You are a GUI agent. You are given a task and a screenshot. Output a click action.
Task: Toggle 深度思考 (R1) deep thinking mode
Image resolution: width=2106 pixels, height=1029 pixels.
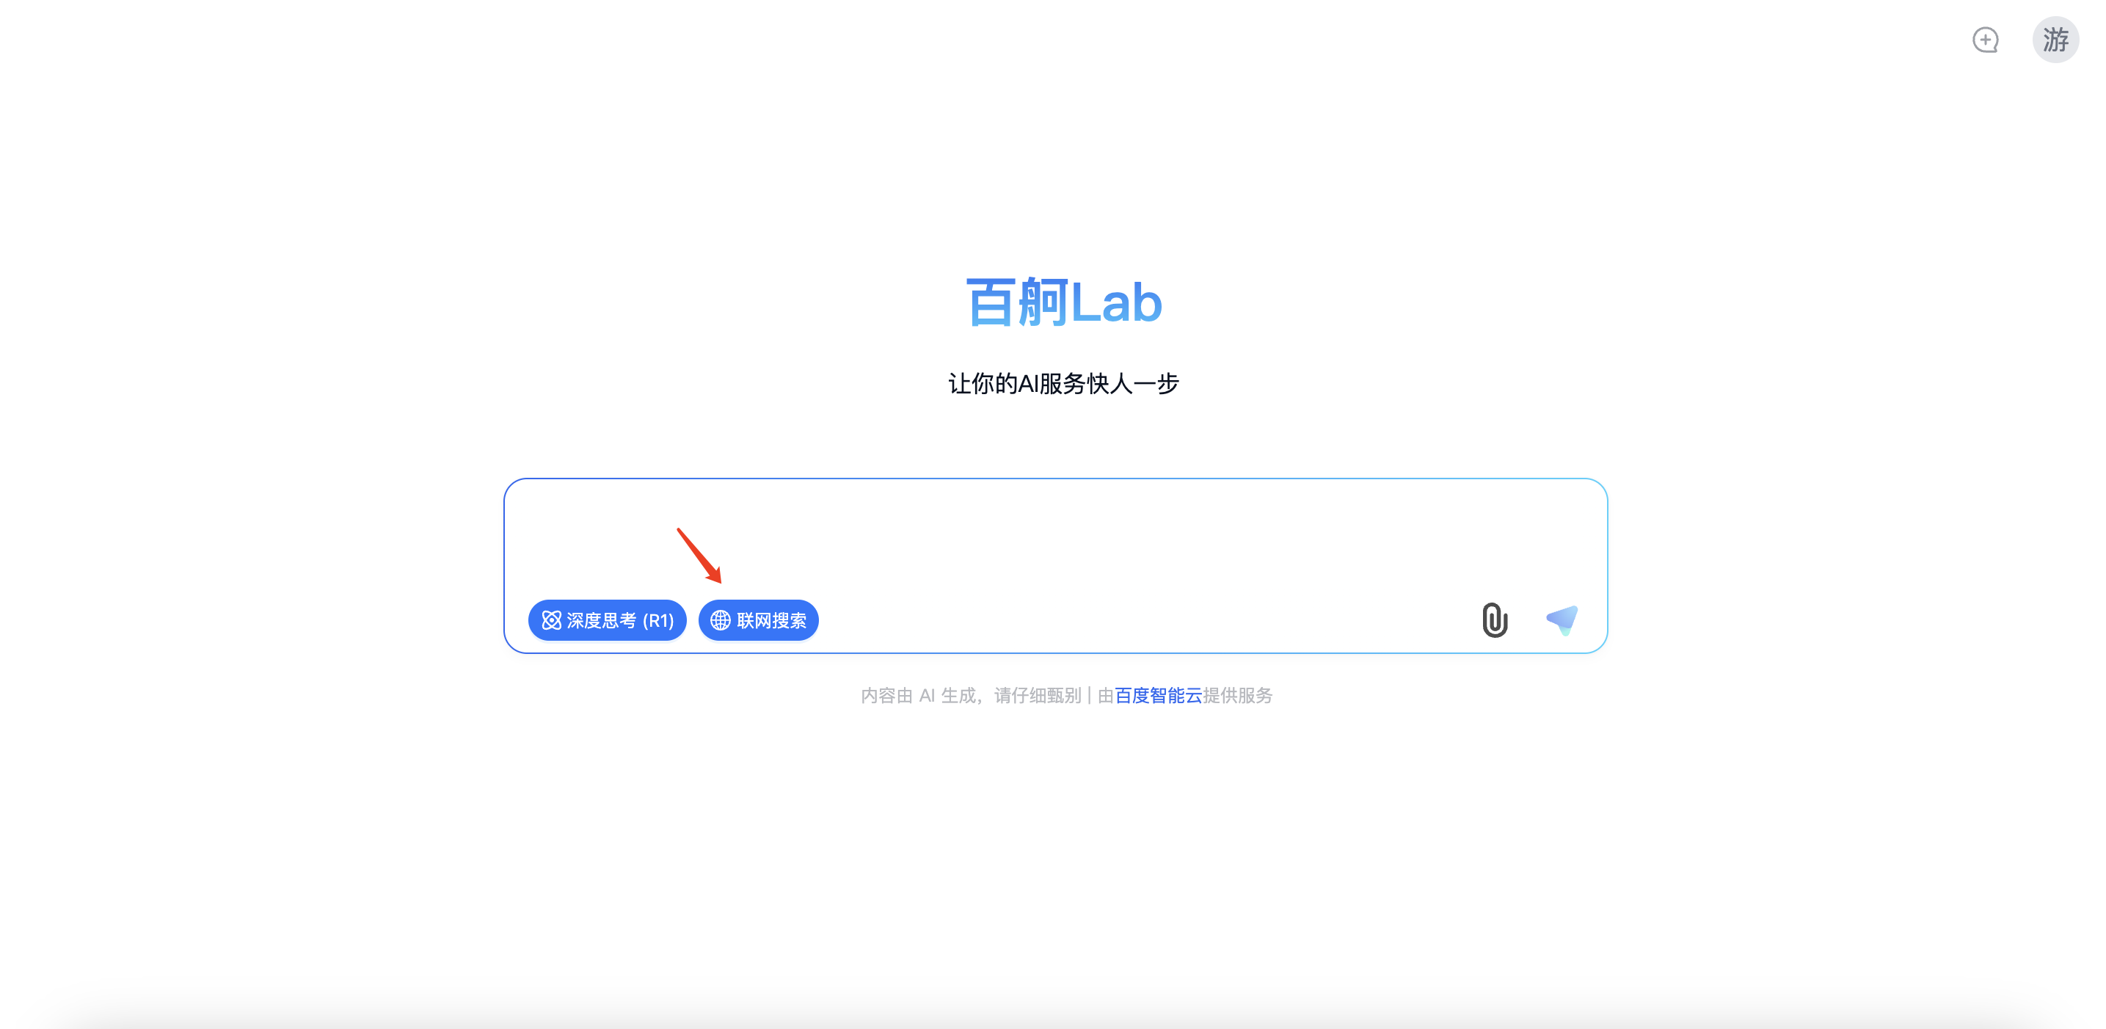(608, 620)
